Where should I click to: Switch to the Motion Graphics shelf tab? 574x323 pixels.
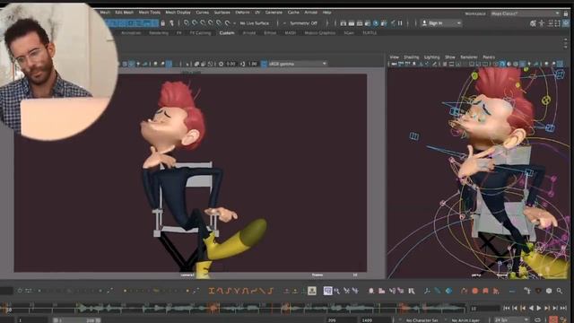(x=319, y=33)
